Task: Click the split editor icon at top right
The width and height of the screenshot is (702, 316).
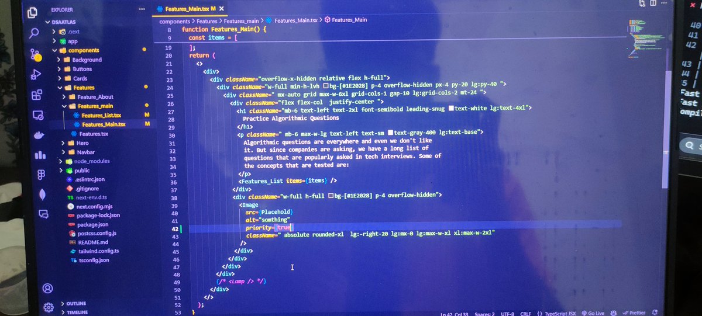Action: point(654,4)
